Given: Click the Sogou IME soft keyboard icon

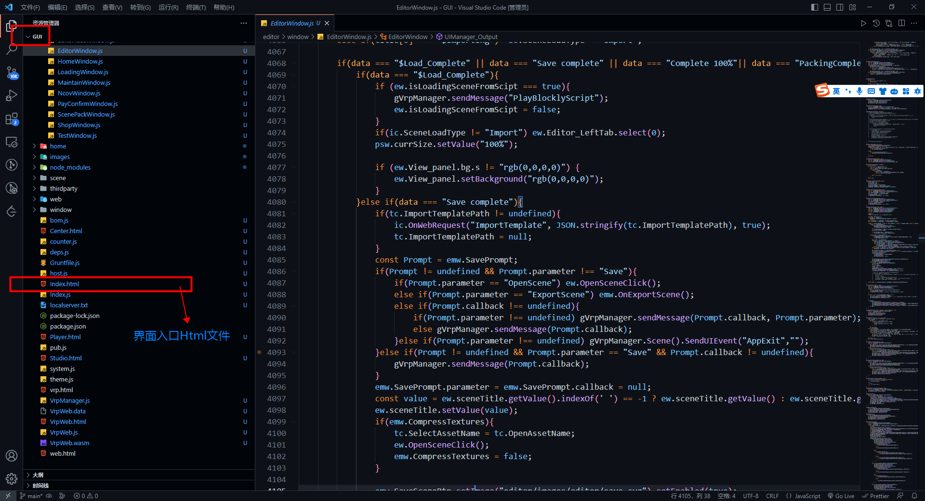Looking at the screenshot, I should tap(871, 91).
